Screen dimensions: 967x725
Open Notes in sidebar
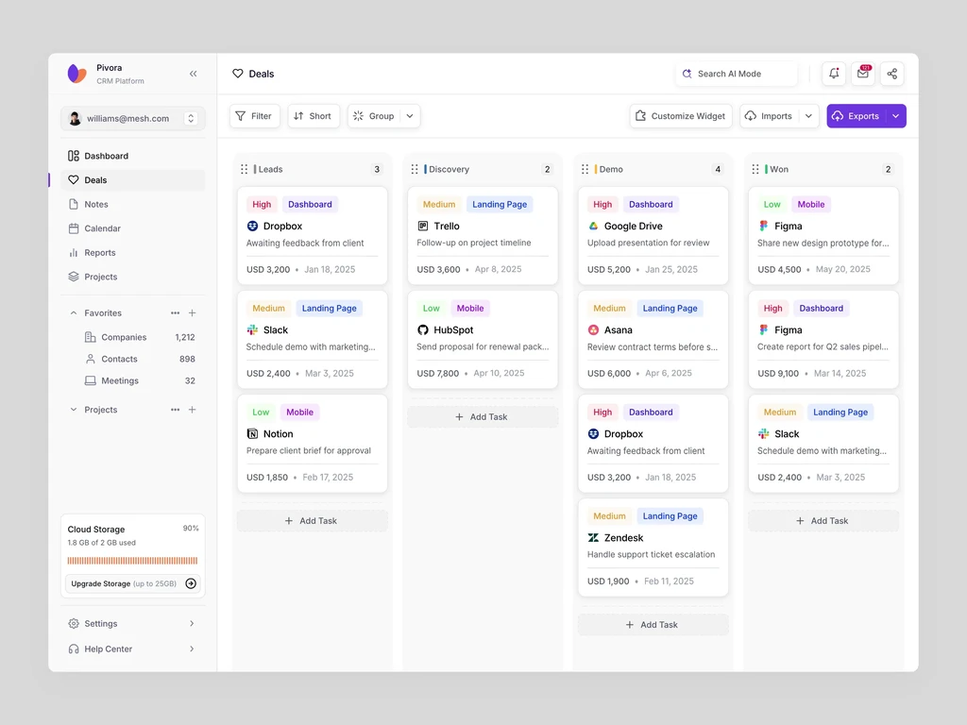(x=132, y=204)
